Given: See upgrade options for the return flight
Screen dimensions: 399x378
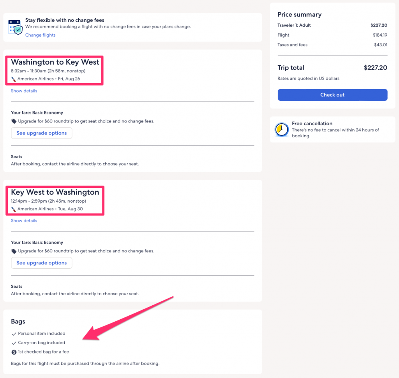Looking at the screenshot, I should (x=41, y=263).
